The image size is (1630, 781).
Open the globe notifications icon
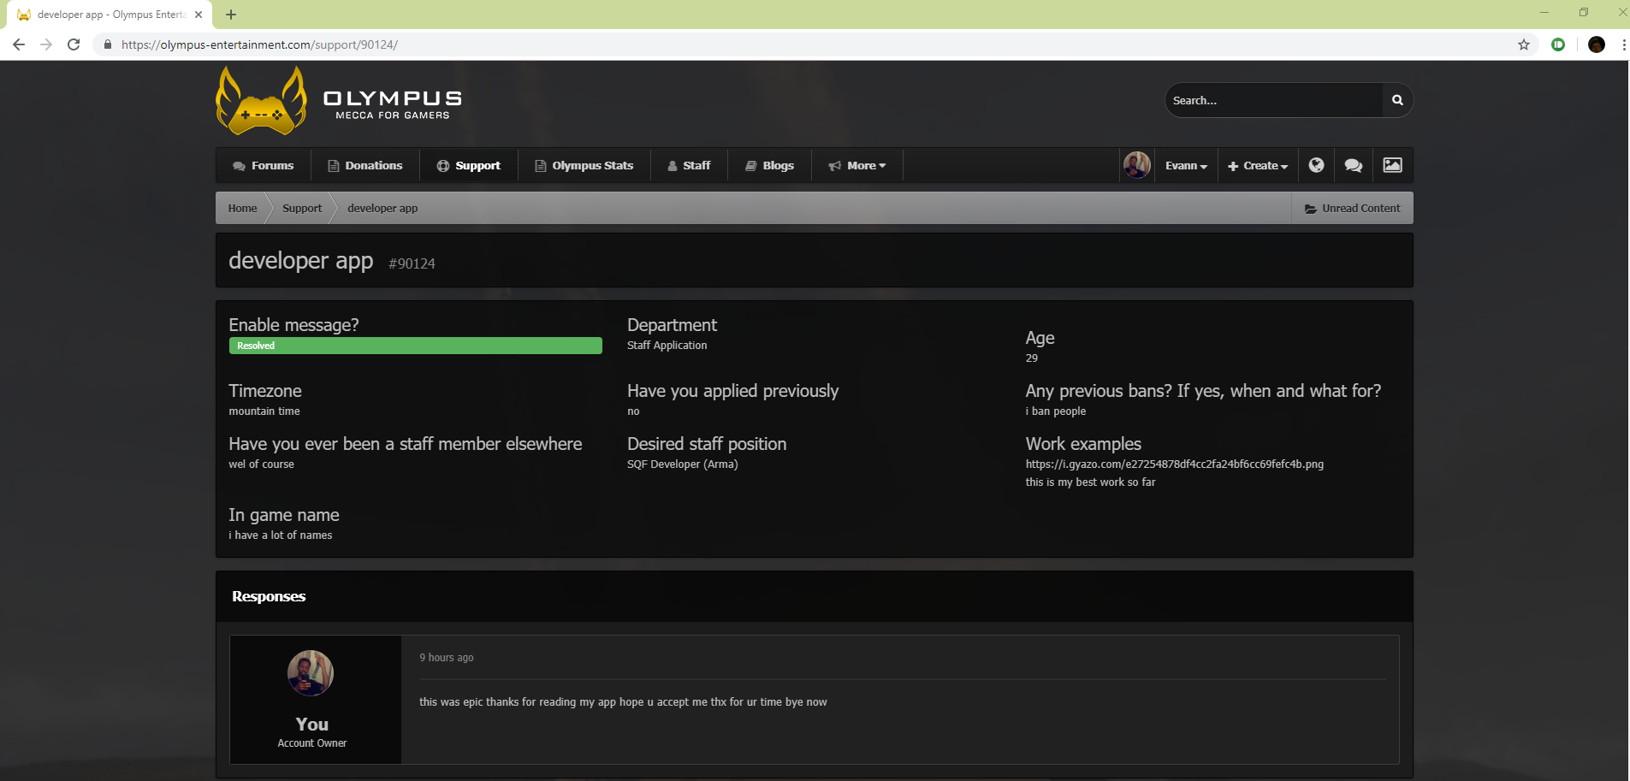tap(1317, 165)
